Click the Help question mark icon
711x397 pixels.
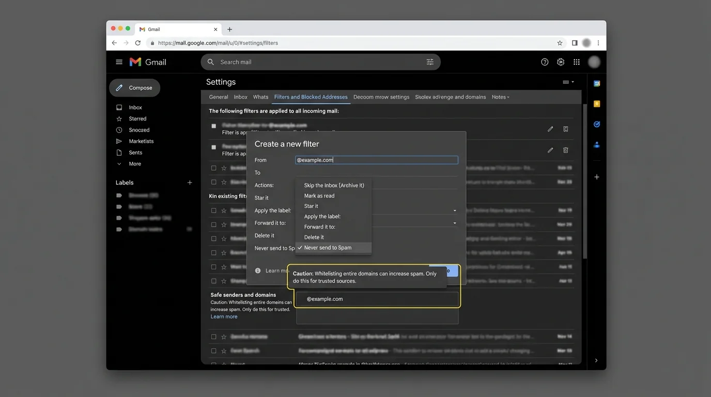point(545,62)
